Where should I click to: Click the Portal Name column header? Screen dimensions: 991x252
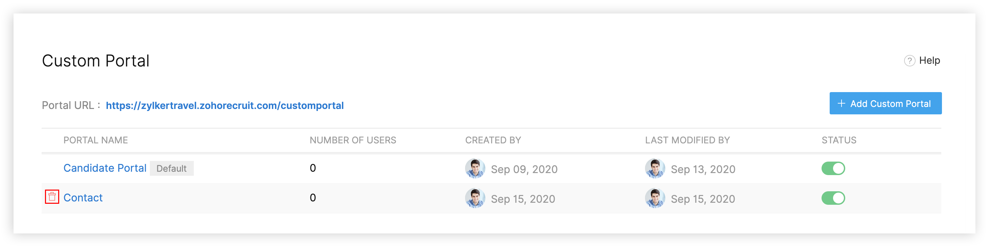[x=96, y=140]
